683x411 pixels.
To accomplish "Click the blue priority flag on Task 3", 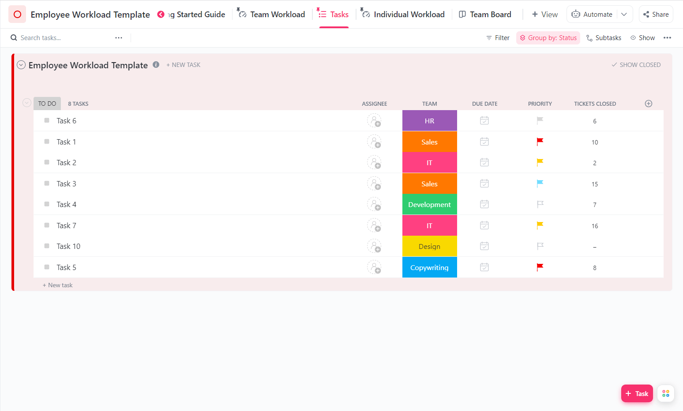I will 540,183.
